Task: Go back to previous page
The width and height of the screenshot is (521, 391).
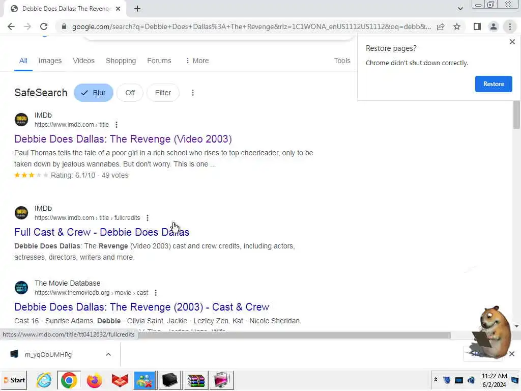Action: tap(11, 26)
